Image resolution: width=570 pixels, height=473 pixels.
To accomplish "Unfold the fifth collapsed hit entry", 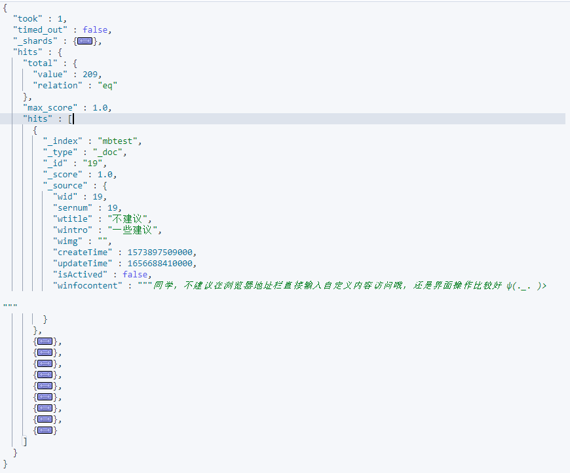I will 45,386.
